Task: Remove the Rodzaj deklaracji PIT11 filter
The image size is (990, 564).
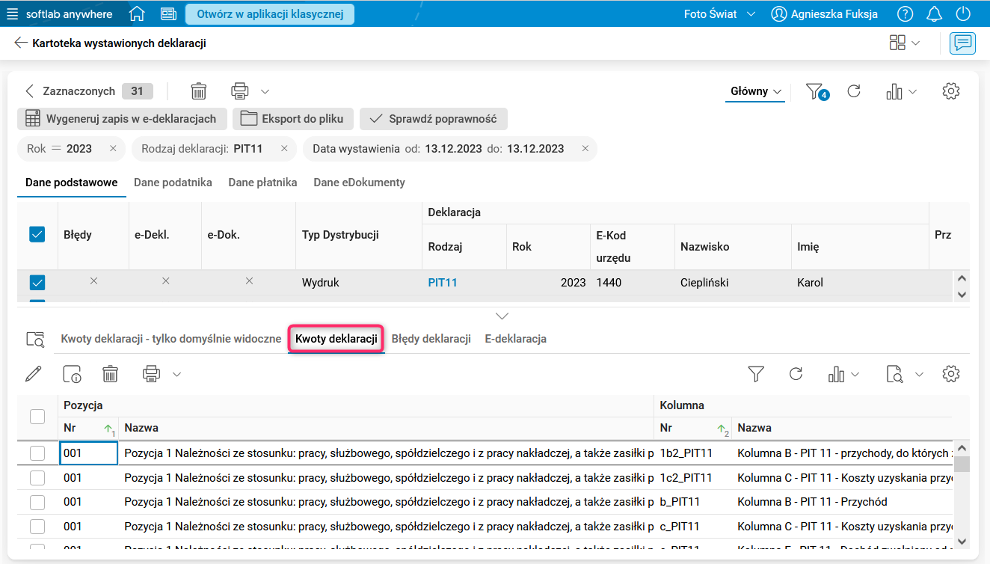Action: (284, 149)
